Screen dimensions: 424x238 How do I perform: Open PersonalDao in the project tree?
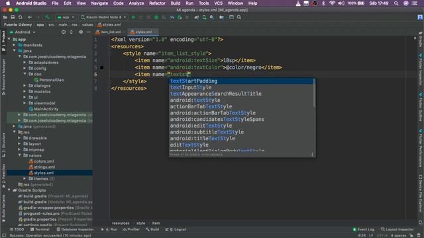(x=49, y=80)
